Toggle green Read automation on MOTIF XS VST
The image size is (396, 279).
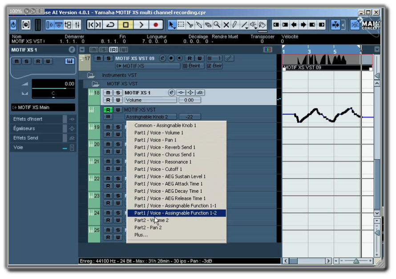coord(108,110)
